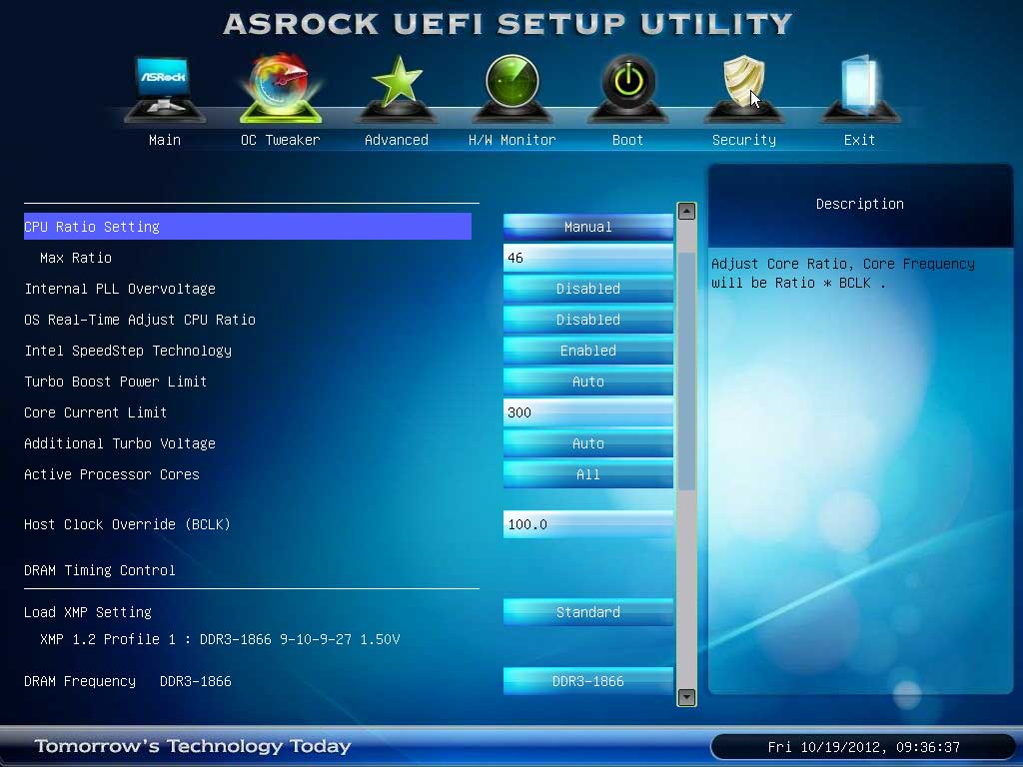
Task: Select the DRAM Frequency label
Action: pyautogui.click(x=80, y=681)
